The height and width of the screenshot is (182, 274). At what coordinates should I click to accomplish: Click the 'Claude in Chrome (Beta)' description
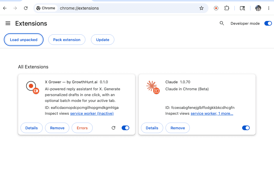(187, 89)
